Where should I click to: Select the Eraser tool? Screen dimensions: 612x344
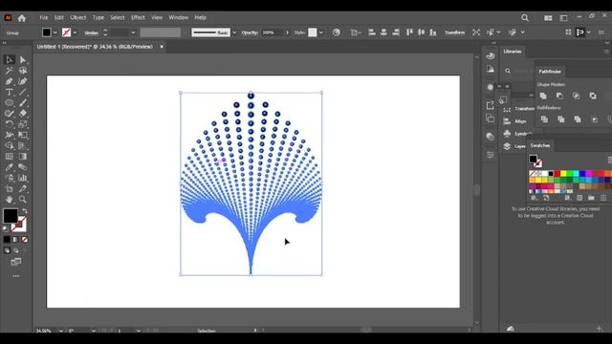click(23, 114)
